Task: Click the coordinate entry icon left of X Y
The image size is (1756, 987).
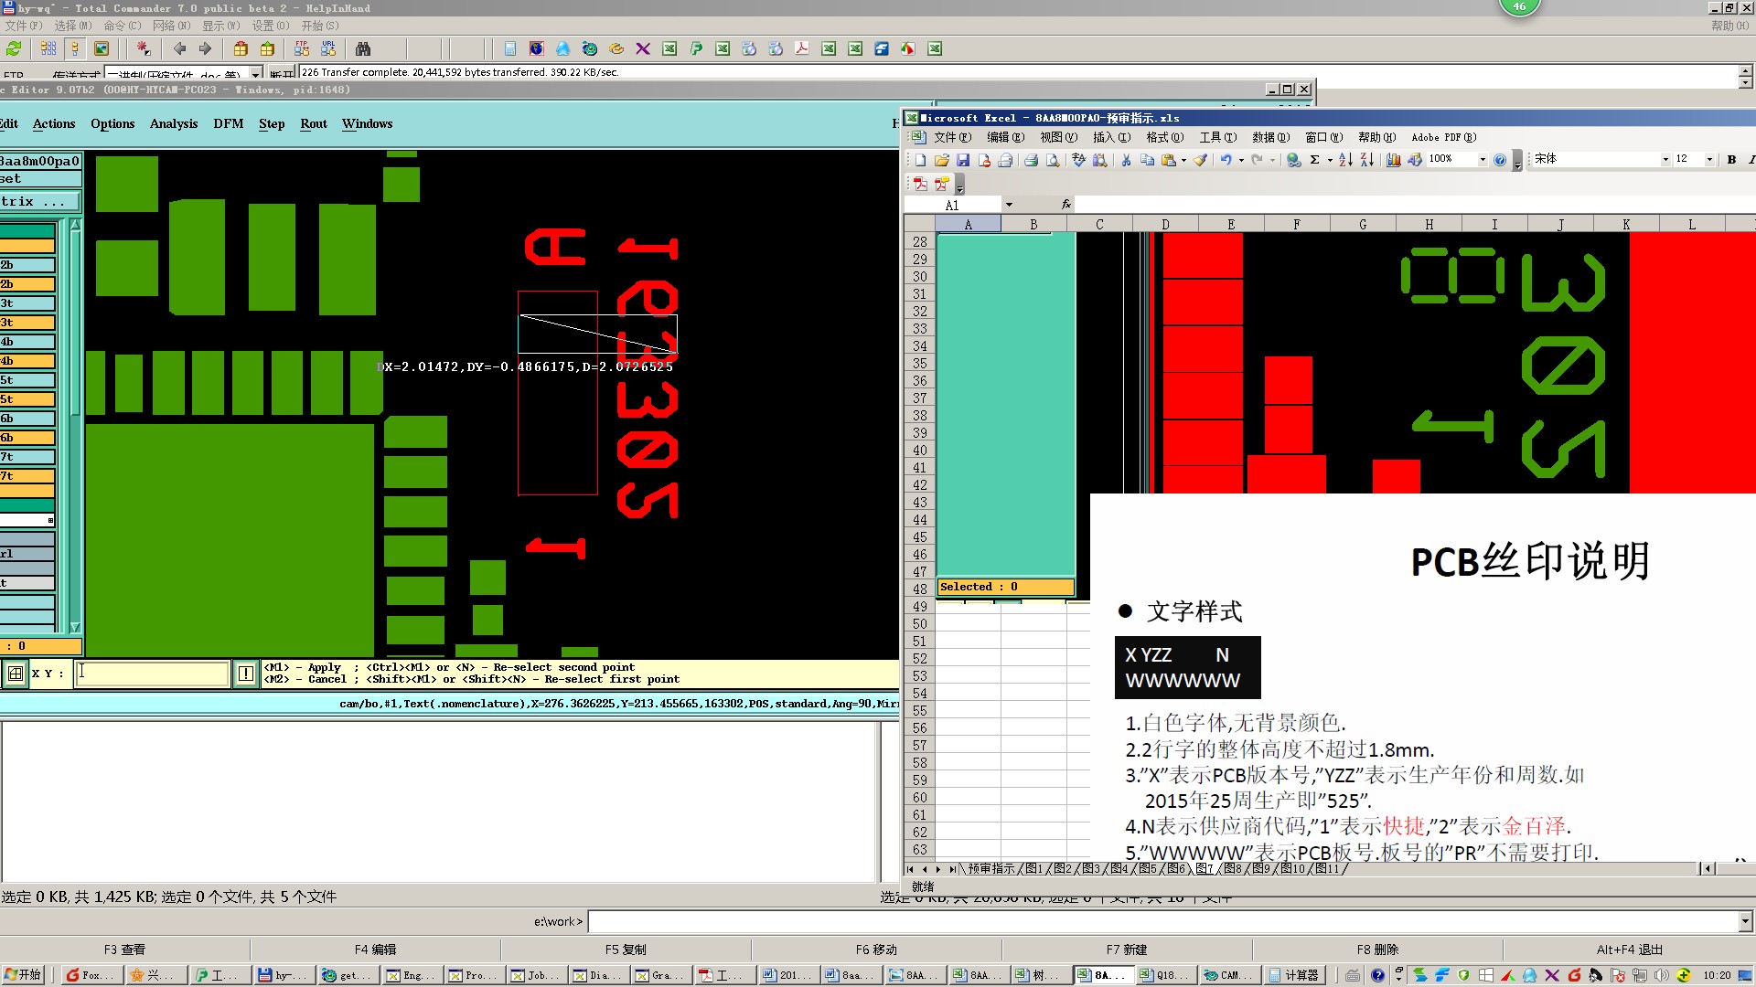Action: point(16,674)
